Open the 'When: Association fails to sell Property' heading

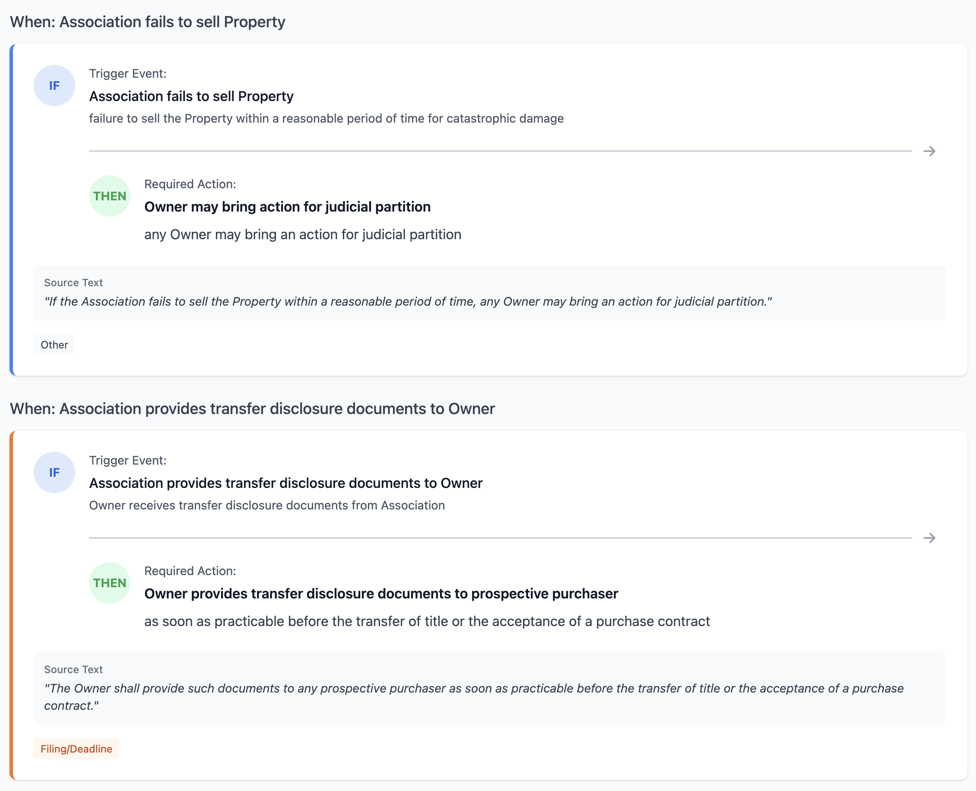(x=149, y=22)
